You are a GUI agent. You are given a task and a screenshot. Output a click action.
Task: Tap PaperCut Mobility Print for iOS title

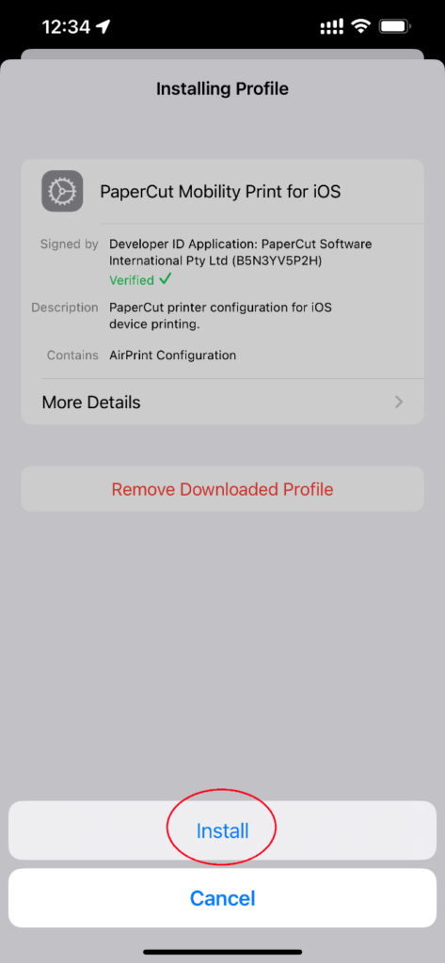tap(220, 192)
